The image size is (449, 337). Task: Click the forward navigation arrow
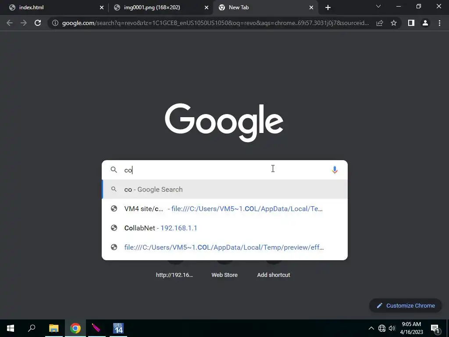point(24,23)
